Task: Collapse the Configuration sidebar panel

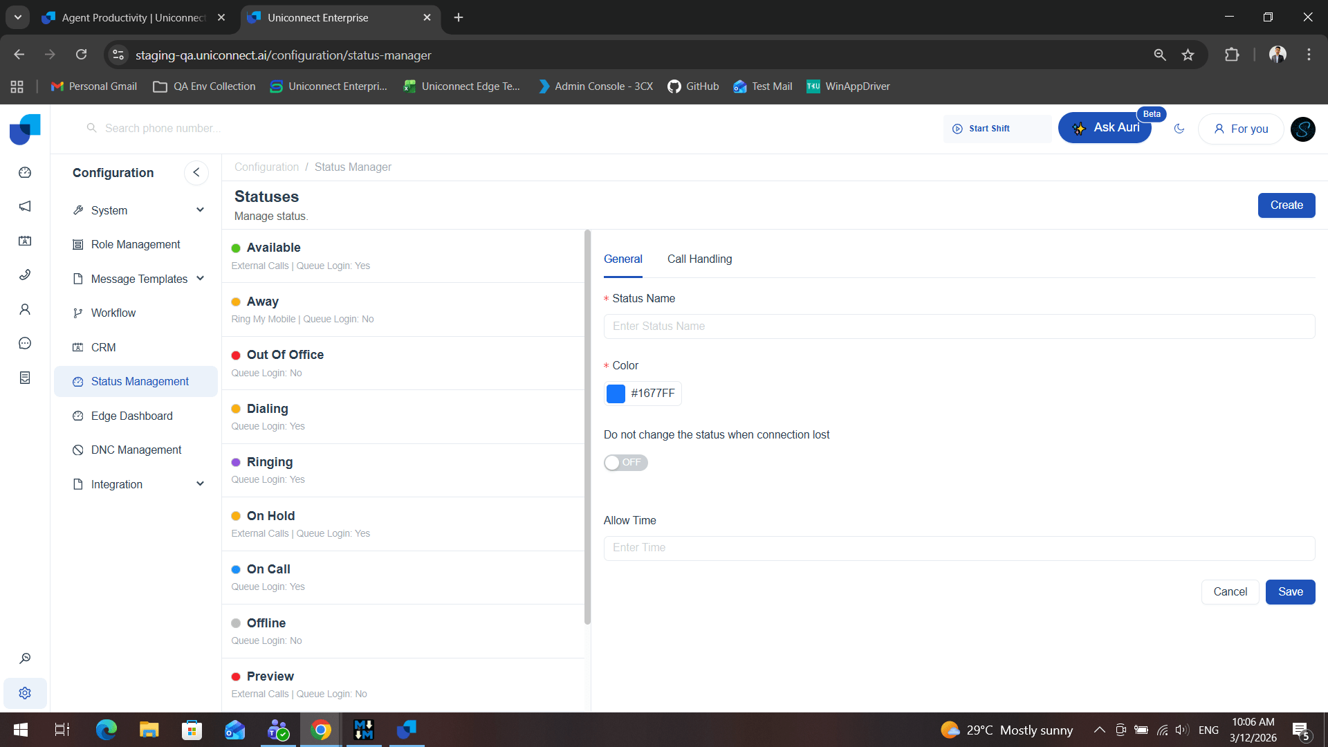Action: click(196, 173)
